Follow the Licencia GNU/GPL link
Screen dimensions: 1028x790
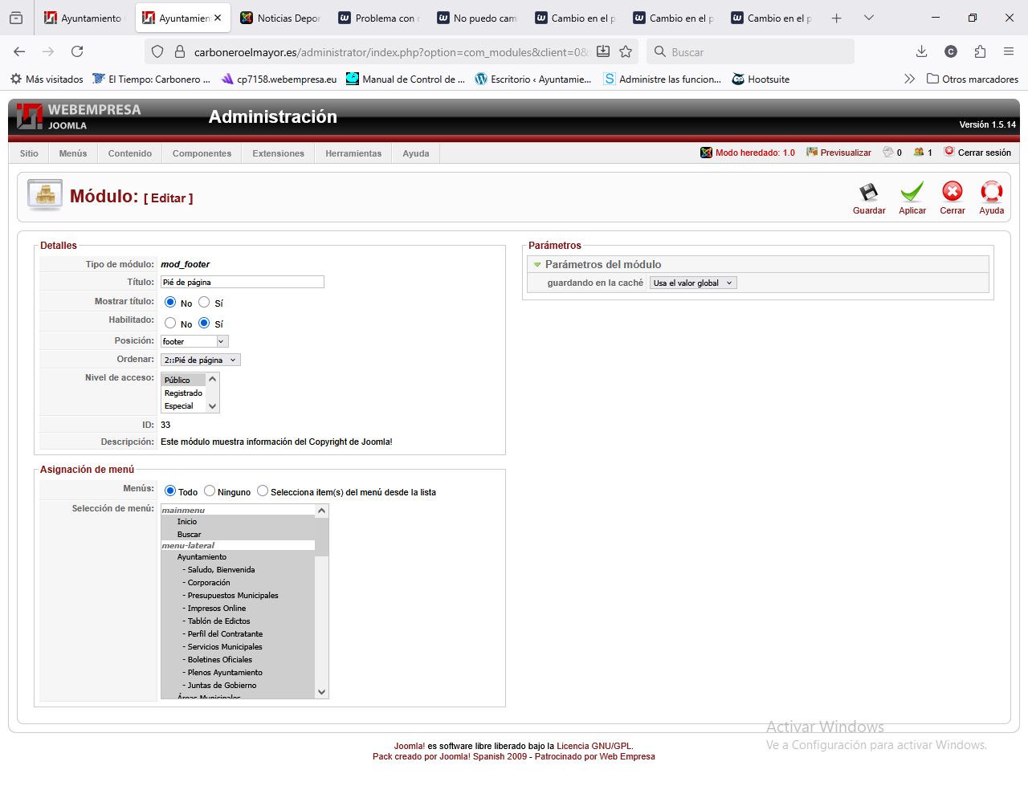tap(594, 746)
